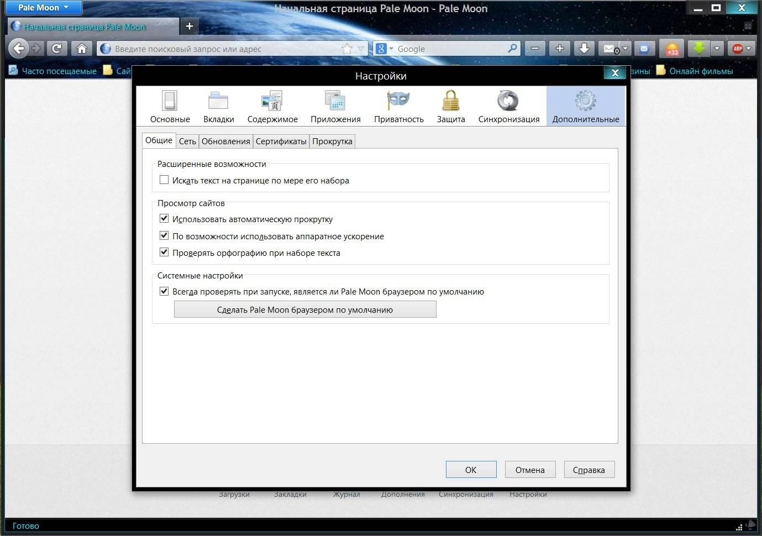This screenshot has width=762, height=536.
Task: Click the weather +33 toolbar icon
Action: point(672,49)
